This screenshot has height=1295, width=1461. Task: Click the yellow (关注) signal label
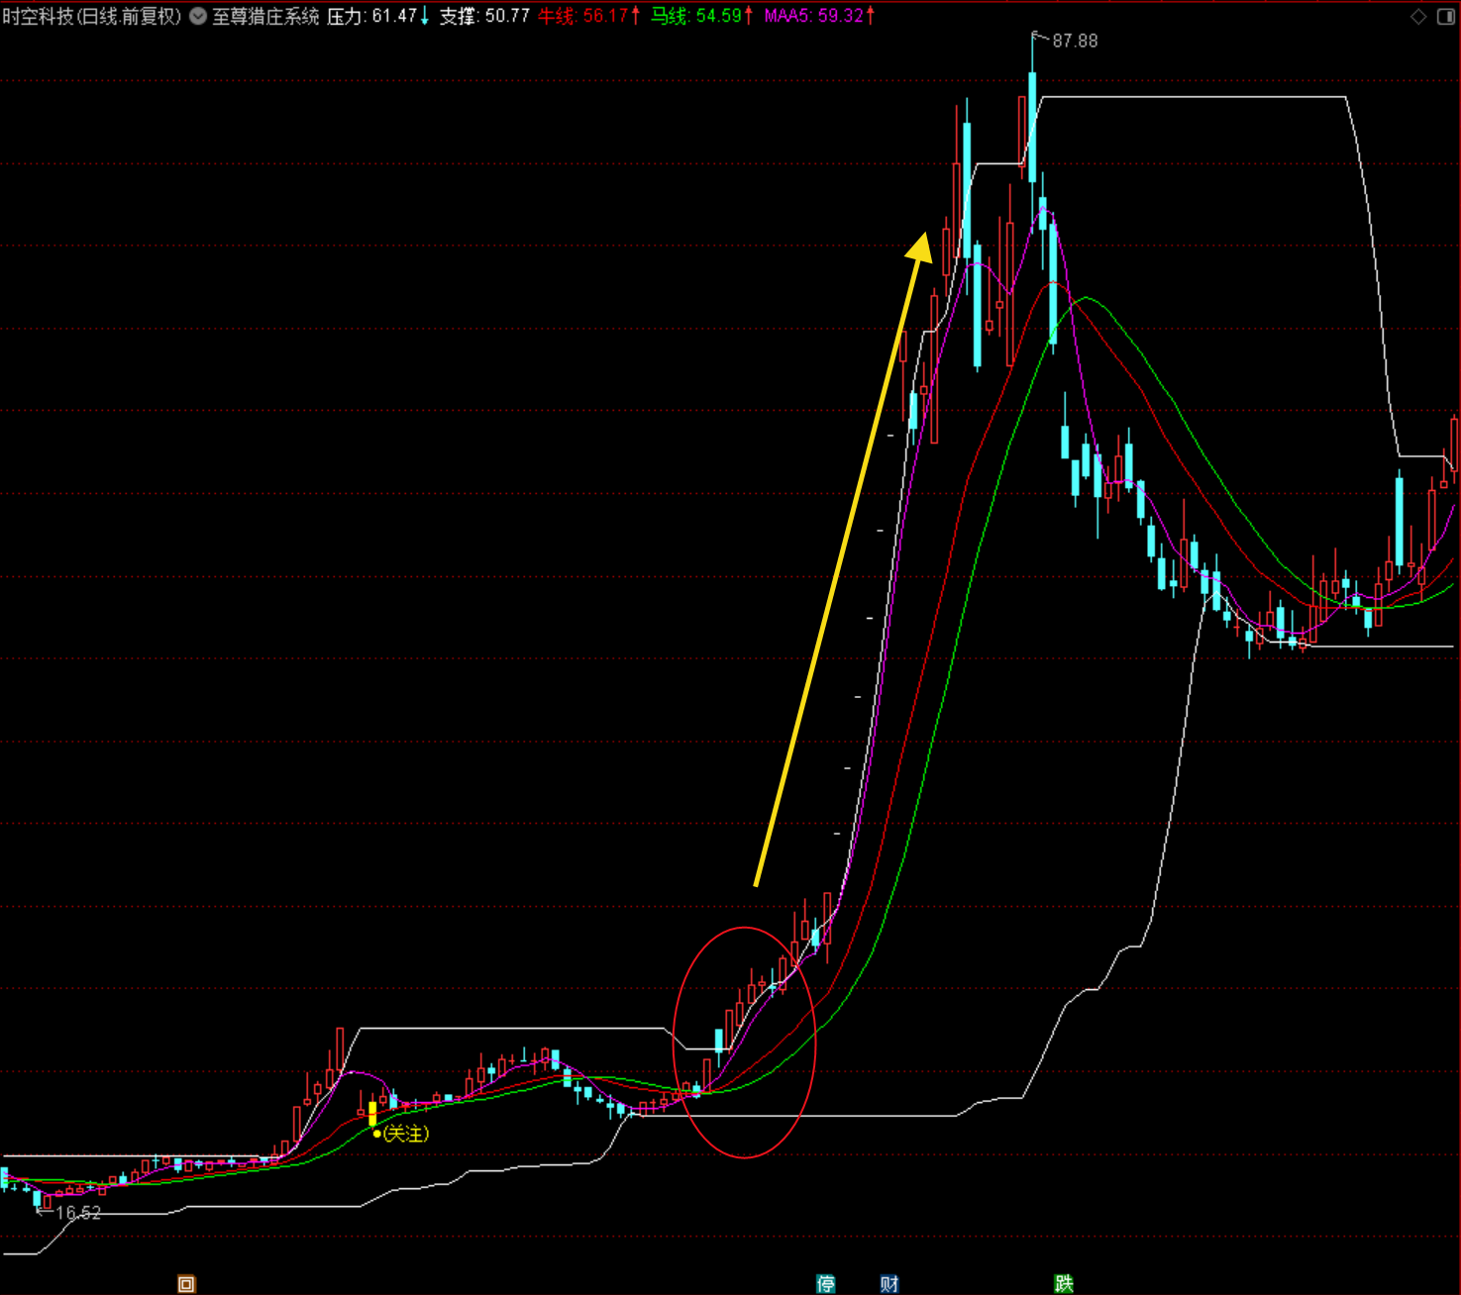(406, 1134)
